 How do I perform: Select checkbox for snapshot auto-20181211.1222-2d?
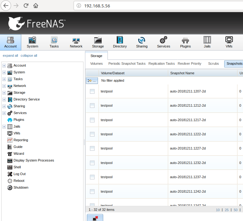(x=92, y=134)
